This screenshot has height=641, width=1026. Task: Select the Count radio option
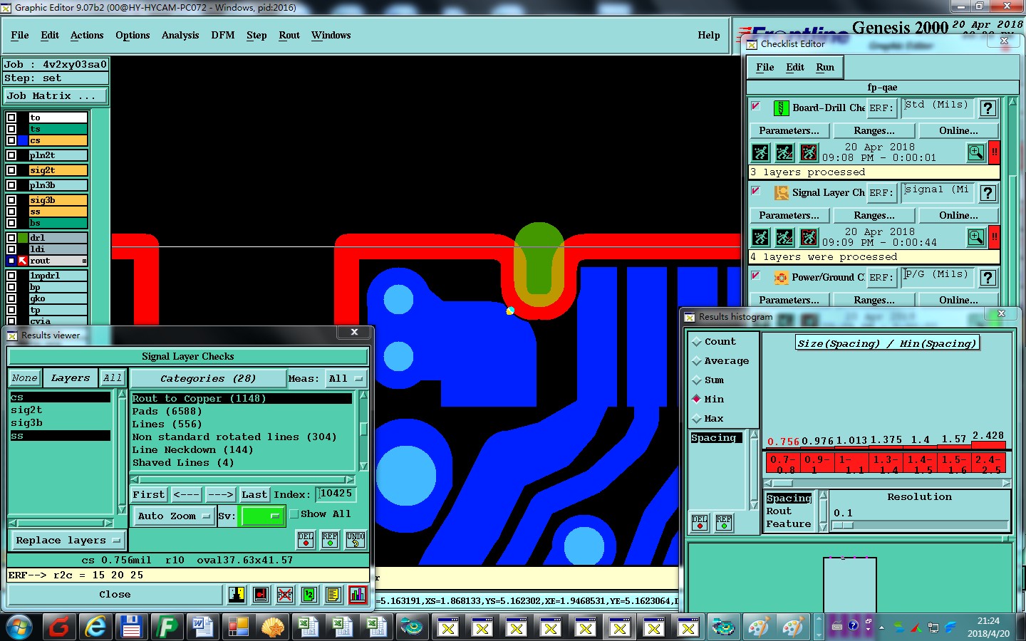point(697,342)
